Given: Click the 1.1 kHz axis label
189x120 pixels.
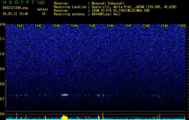Looking at the screenshot, I should point(2,39).
